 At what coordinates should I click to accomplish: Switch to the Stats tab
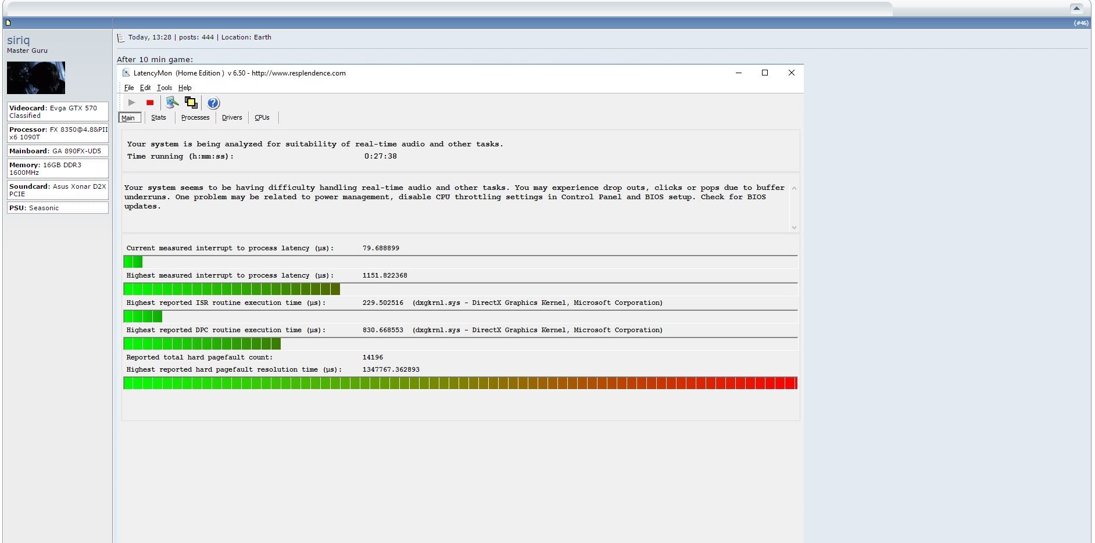(x=159, y=117)
